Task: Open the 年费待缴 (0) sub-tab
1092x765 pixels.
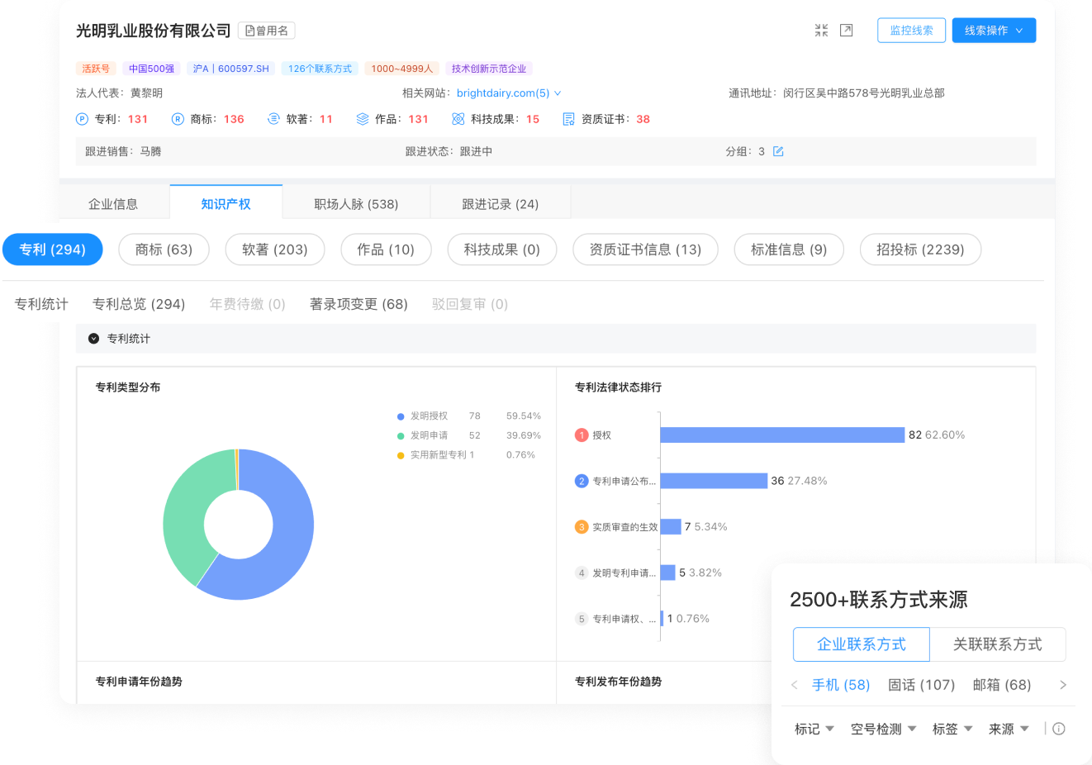Action: [x=247, y=304]
